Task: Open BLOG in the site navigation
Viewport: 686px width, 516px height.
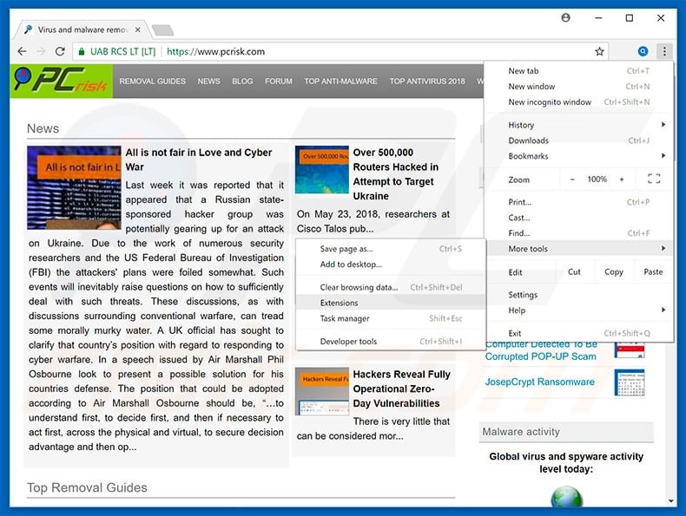Action: [x=242, y=82]
